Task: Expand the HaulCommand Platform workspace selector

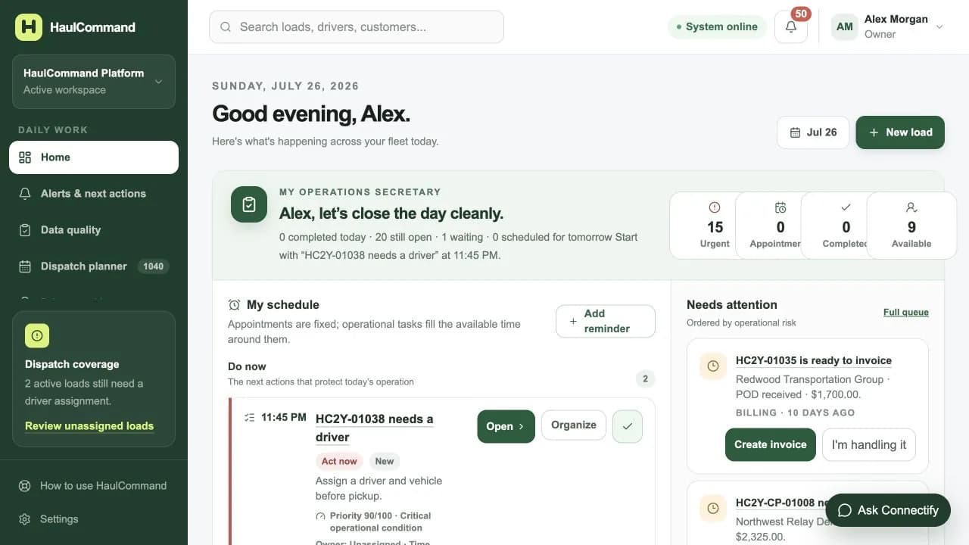Action: click(x=94, y=82)
